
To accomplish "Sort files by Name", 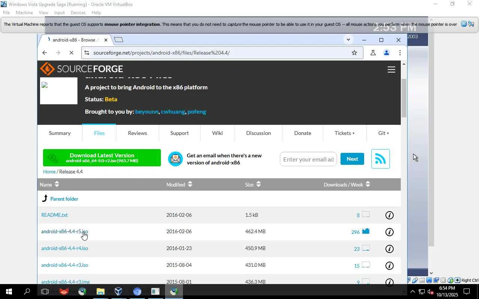I will click(x=49, y=185).
